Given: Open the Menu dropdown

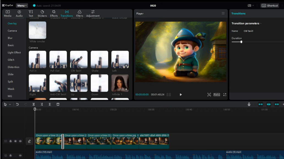Looking at the screenshot, I should (x=22, y=5).
